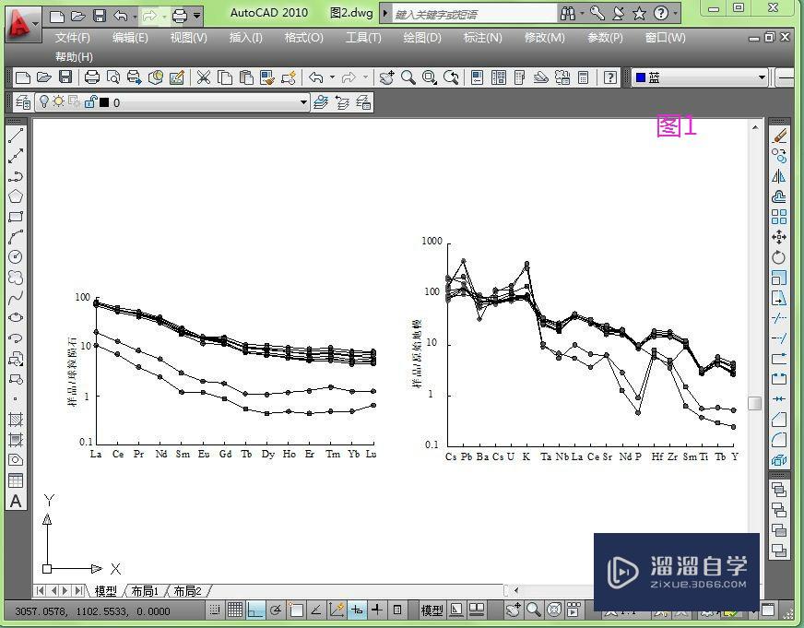Click the keyword search input field
Viewport: 804px width, 628px height.
474,14
